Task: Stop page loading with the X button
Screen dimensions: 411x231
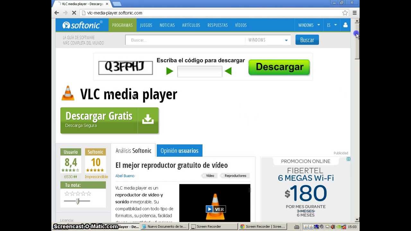Action: tap(74, 13)
